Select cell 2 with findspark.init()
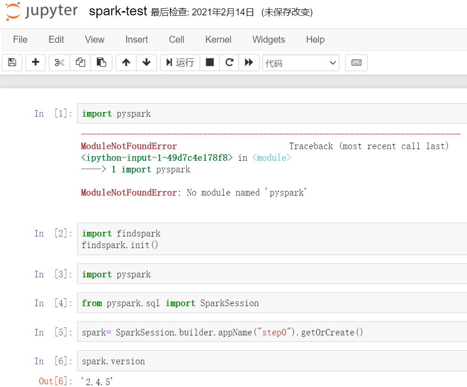The height and width of the screenshot is (387, 467). (x=272, y=239)
